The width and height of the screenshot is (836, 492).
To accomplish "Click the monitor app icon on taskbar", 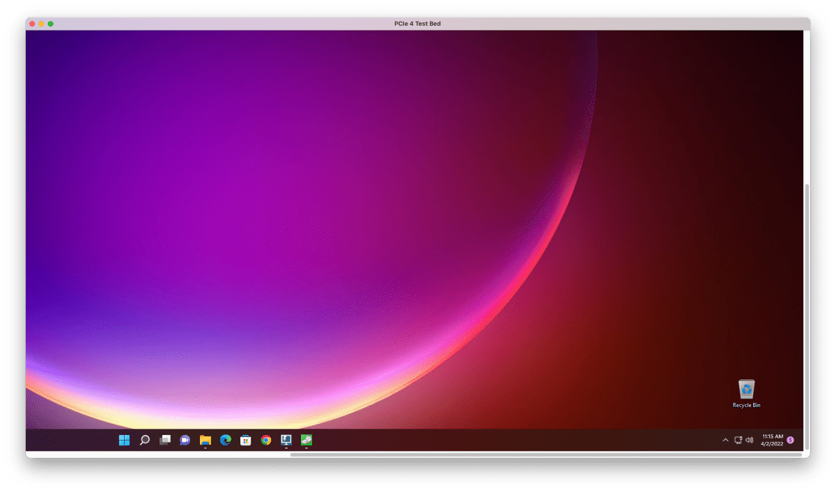I will (286, 440).
